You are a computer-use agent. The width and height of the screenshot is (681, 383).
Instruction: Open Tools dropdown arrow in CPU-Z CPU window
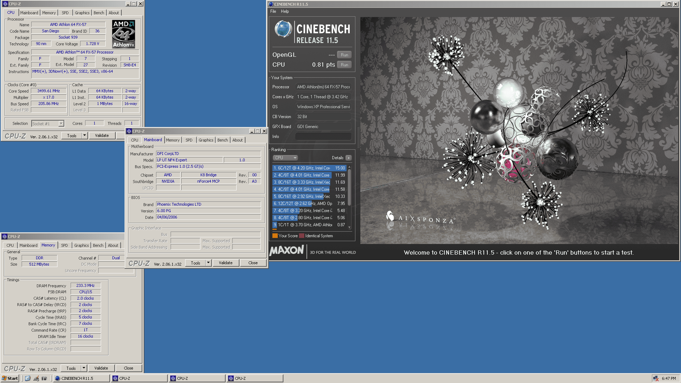tap(84, 135)
